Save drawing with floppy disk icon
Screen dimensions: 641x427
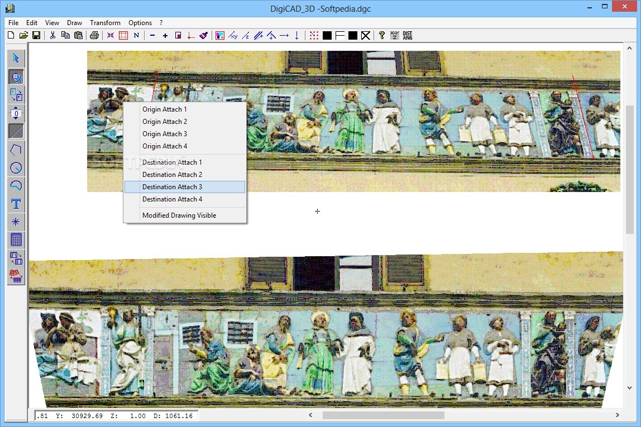click(x=36, y=36)
